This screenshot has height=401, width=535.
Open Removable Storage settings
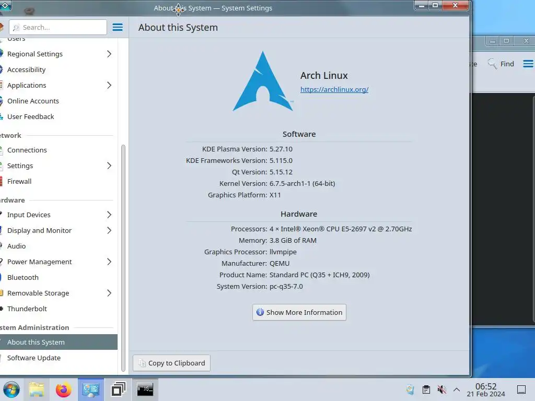tap(58, 293)
